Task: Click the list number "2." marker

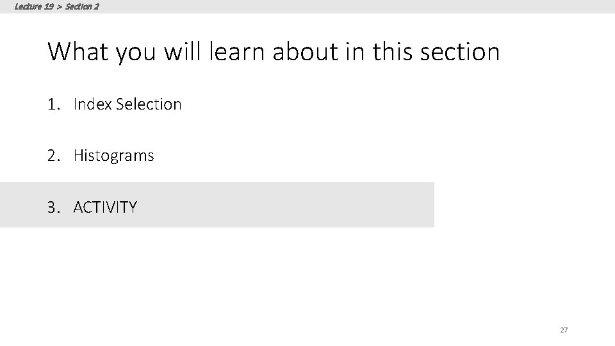Action: pyautogui.click(x=54, y=156)
